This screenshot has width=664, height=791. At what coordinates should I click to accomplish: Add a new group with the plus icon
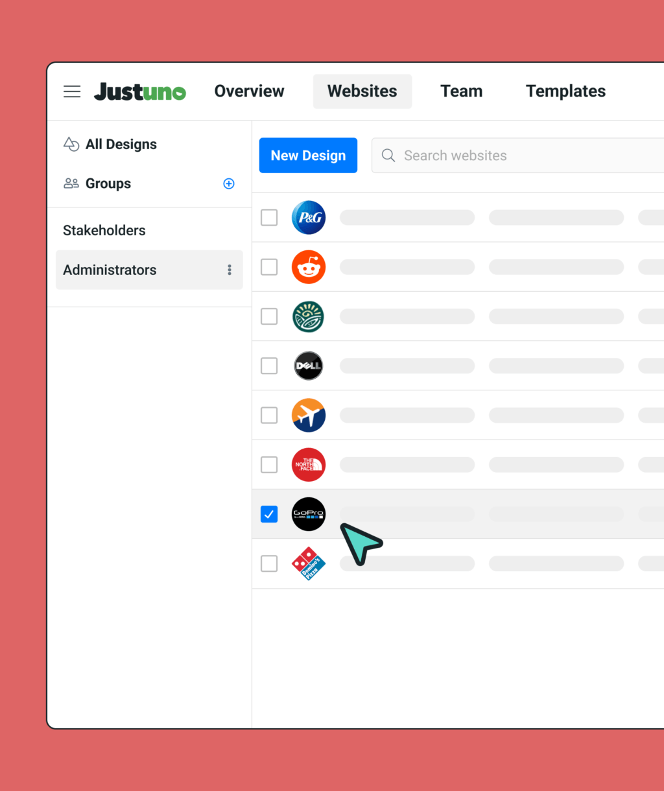point(229,183)
